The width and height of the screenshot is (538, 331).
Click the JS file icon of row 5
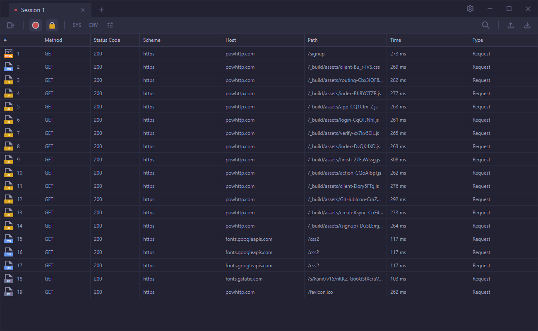click(x=9, y=106)
